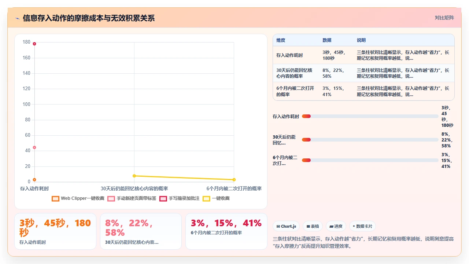Viewport: 469px width, 264px height.
Task: Click the red card 3%，15%，41%
Action: point(226,231)
